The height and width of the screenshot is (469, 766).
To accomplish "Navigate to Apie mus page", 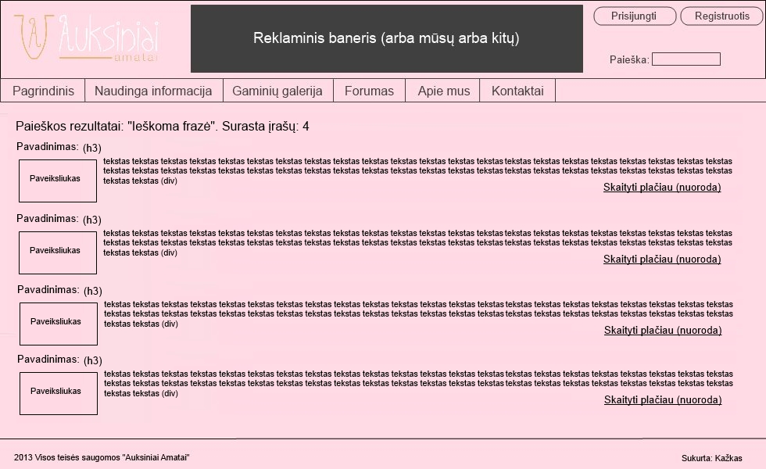I will tap(443, 91).
